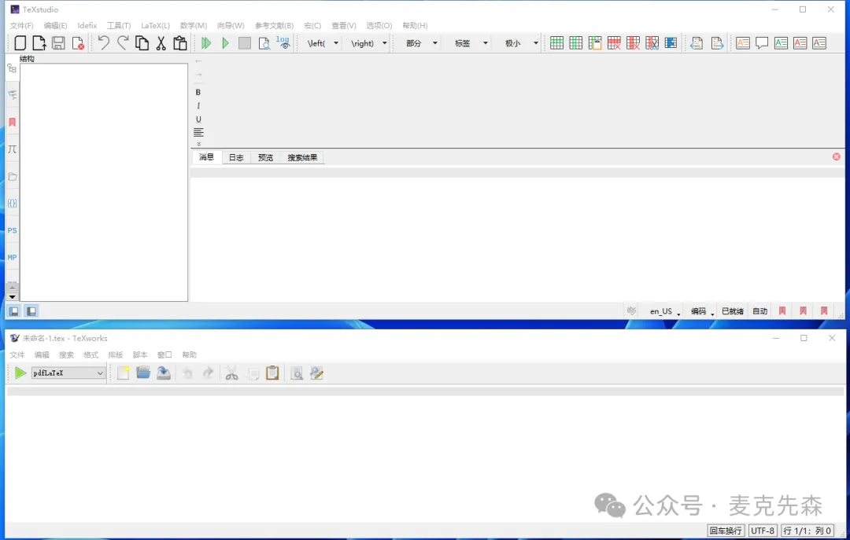The height and width of the screenshot is (540, 850).
Task: Open file with TeXworks blue folder
Action: pos(143,373)
